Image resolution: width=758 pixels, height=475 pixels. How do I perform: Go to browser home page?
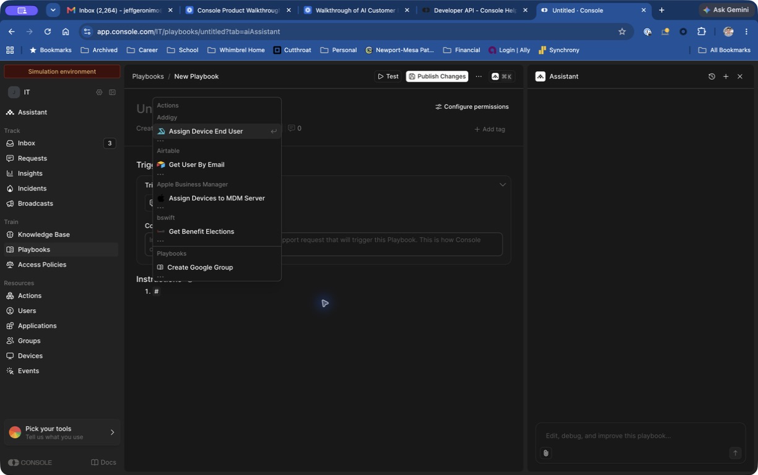click(x=66, y=32)
